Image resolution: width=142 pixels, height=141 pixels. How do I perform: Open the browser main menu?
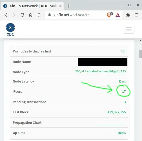pyautogui.click(x=137, y=15)
